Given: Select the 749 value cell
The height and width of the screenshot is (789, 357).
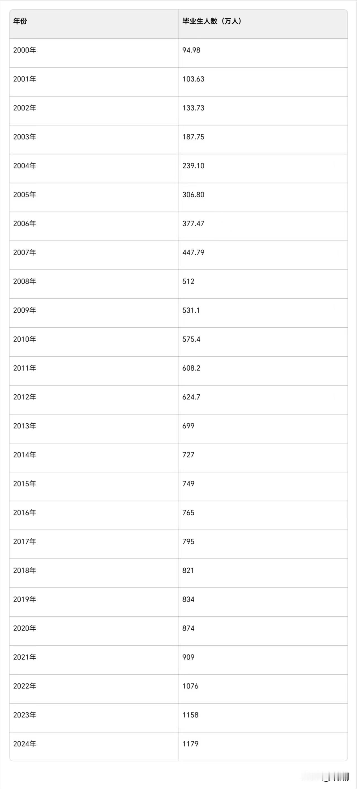Looking at the screenshot, I should [x=188, y=484].
